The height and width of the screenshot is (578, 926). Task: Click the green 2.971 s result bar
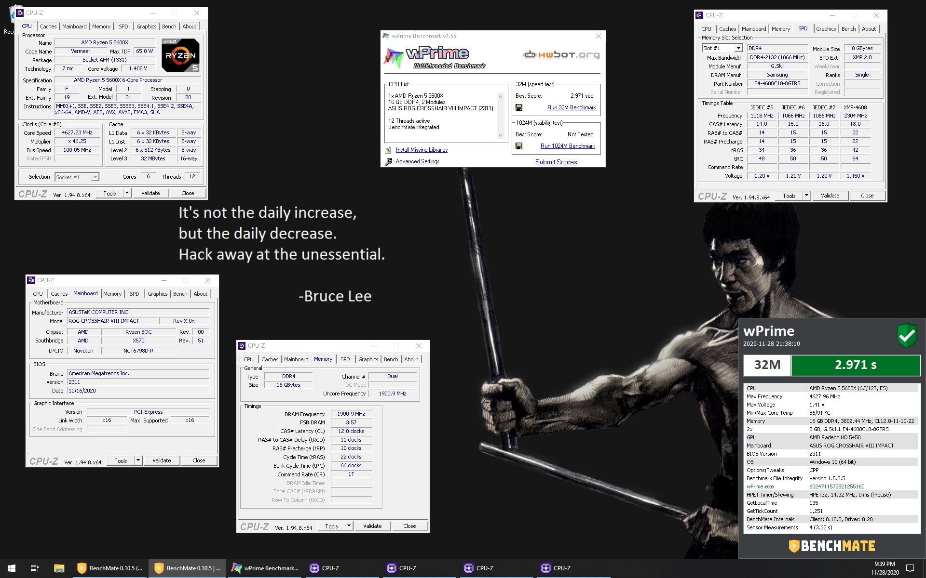856,365
